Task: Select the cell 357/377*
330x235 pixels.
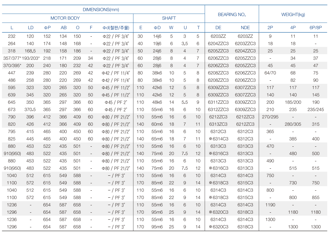Action: coord(12,58)
